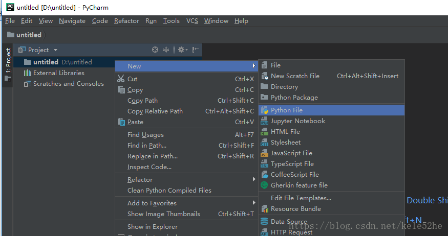The height and width of the screenshot is (236, 448).
Task: Open the Tools menu
Action: pos(172,21)
